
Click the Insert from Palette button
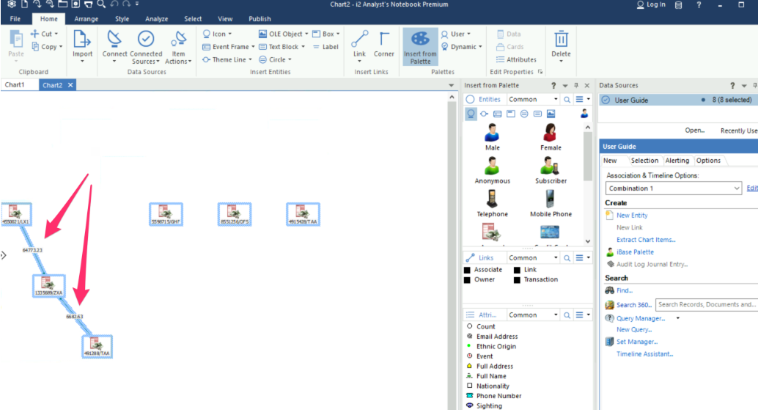tap(420, 47)
